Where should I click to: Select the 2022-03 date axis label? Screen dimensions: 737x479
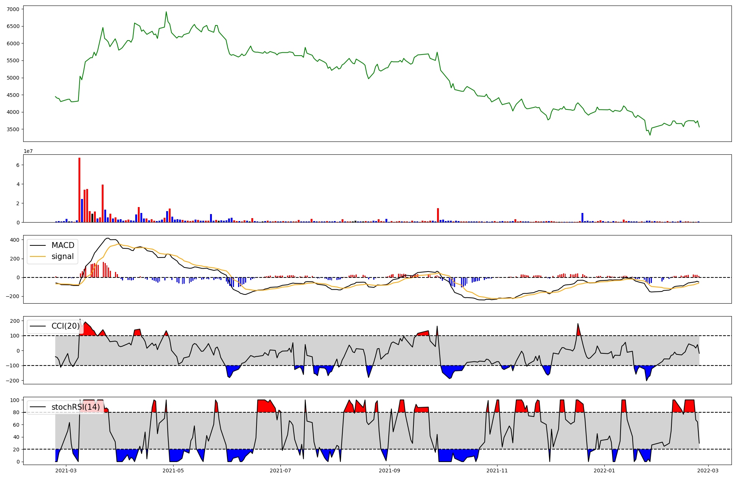tap(708, 471)
